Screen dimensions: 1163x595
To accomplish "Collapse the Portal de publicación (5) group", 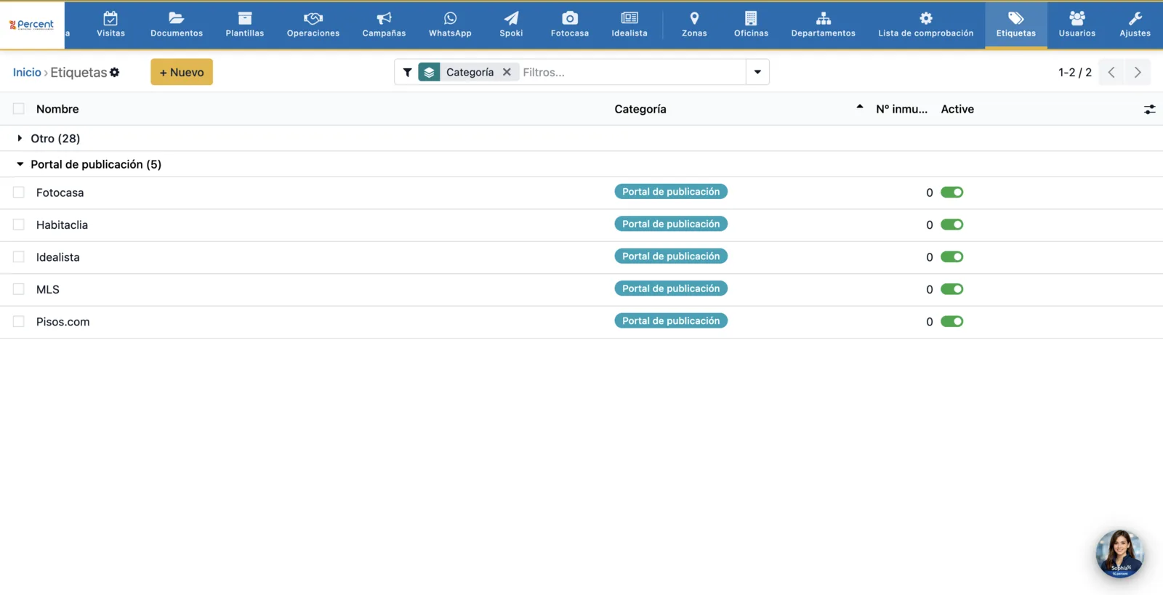I will pyautogui.click(x=20, y=164).
